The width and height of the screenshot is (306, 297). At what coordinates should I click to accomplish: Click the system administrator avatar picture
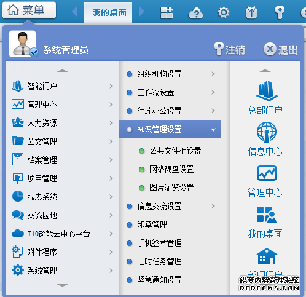[x=23, y=44]
